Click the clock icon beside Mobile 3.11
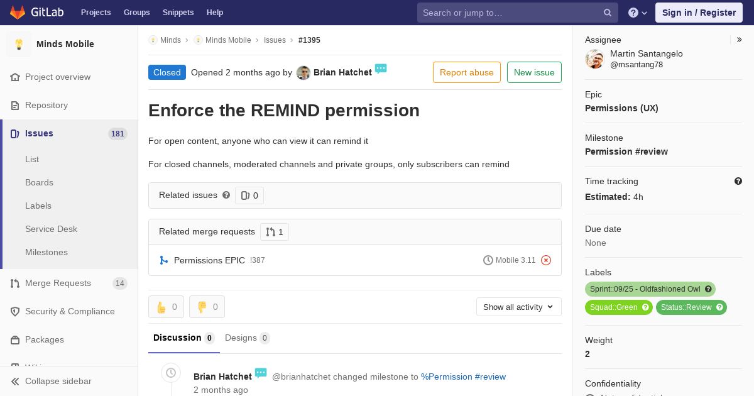The image size is (754, 396). pyautogui.click(x=488, y=260)
